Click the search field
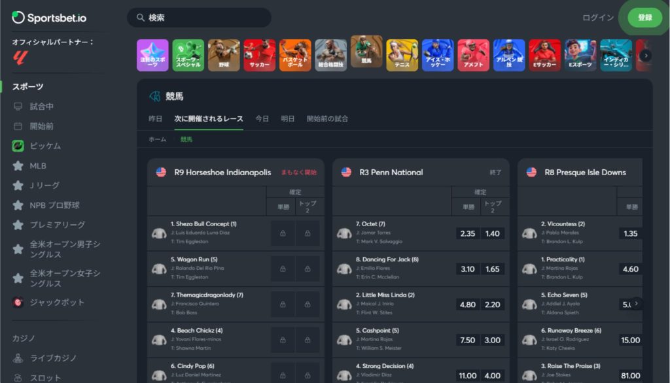The image size is (670, 383). [199, 18]
